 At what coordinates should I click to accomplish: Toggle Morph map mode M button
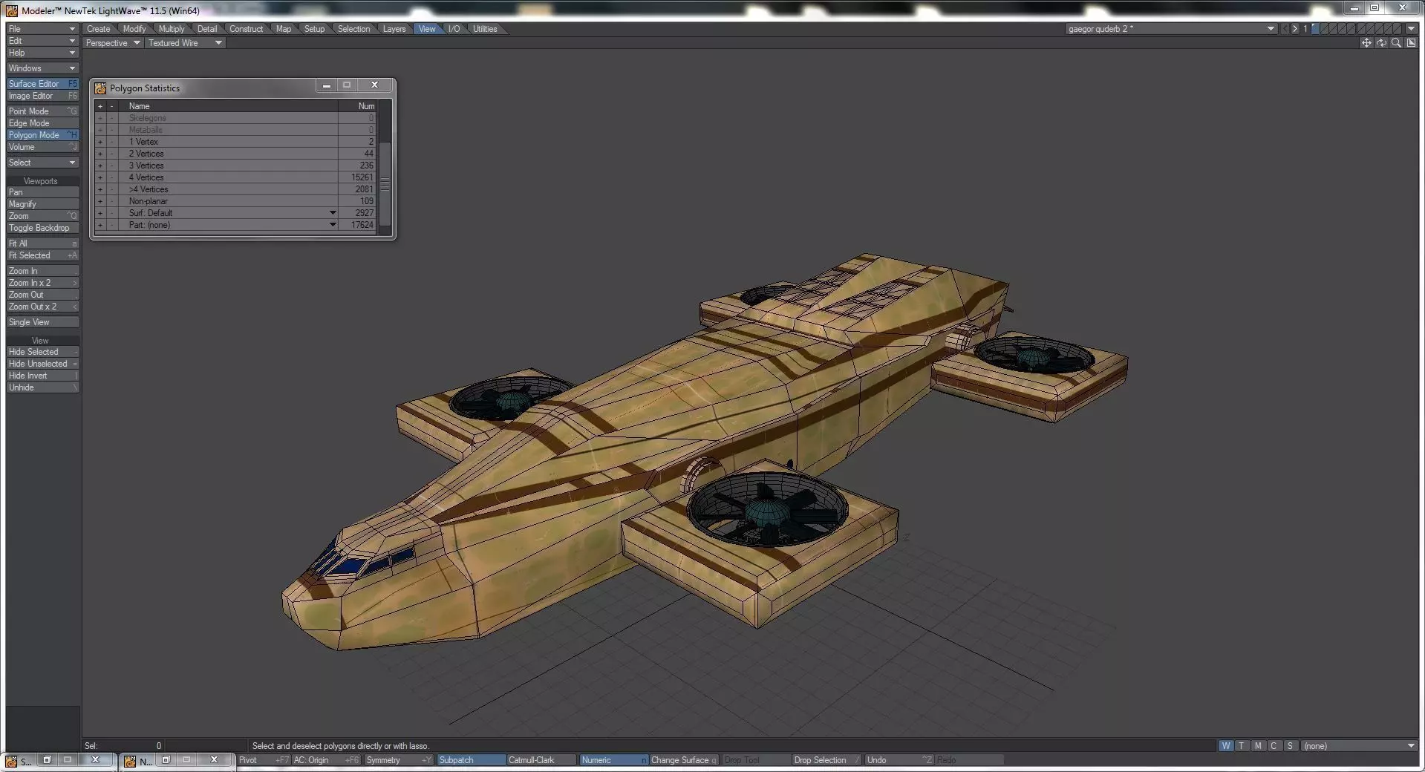click(x=1258, y=746)
